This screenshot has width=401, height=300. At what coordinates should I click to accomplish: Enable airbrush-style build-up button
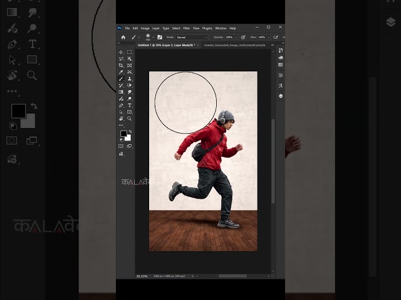(x=276, y=37)
